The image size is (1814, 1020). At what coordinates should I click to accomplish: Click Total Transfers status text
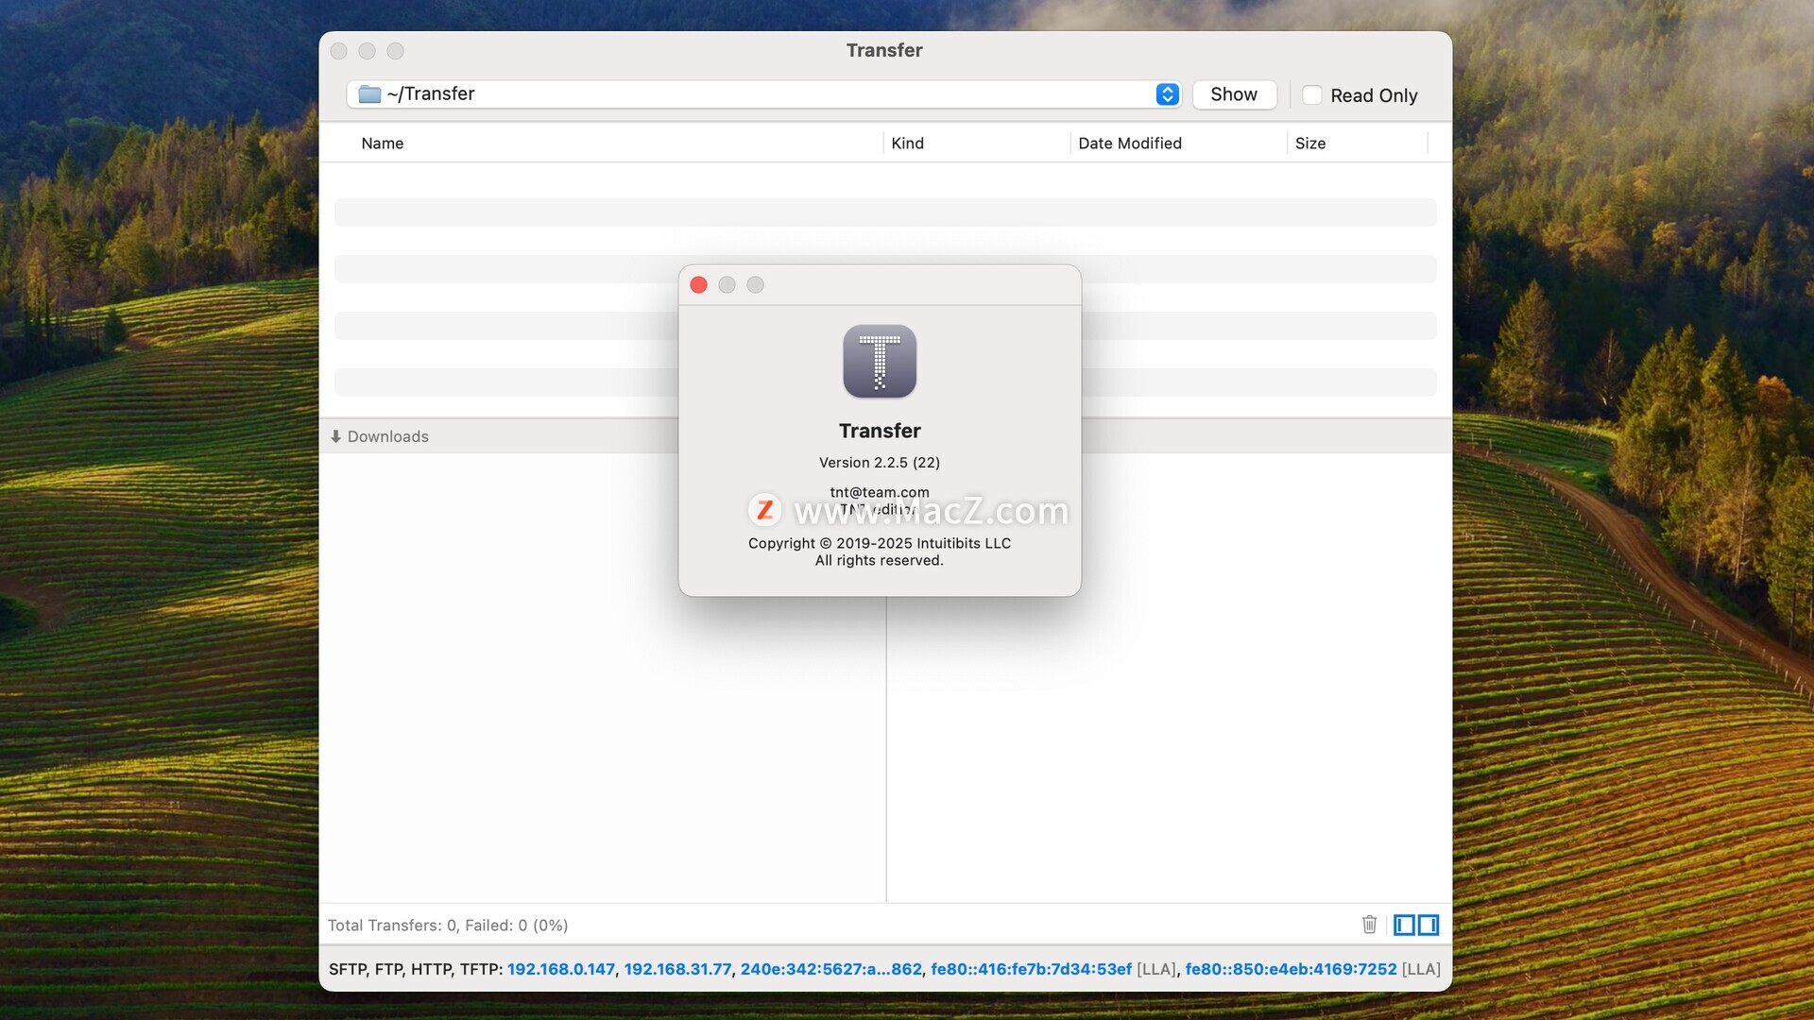pyautogui.click(x=448, y=926)
